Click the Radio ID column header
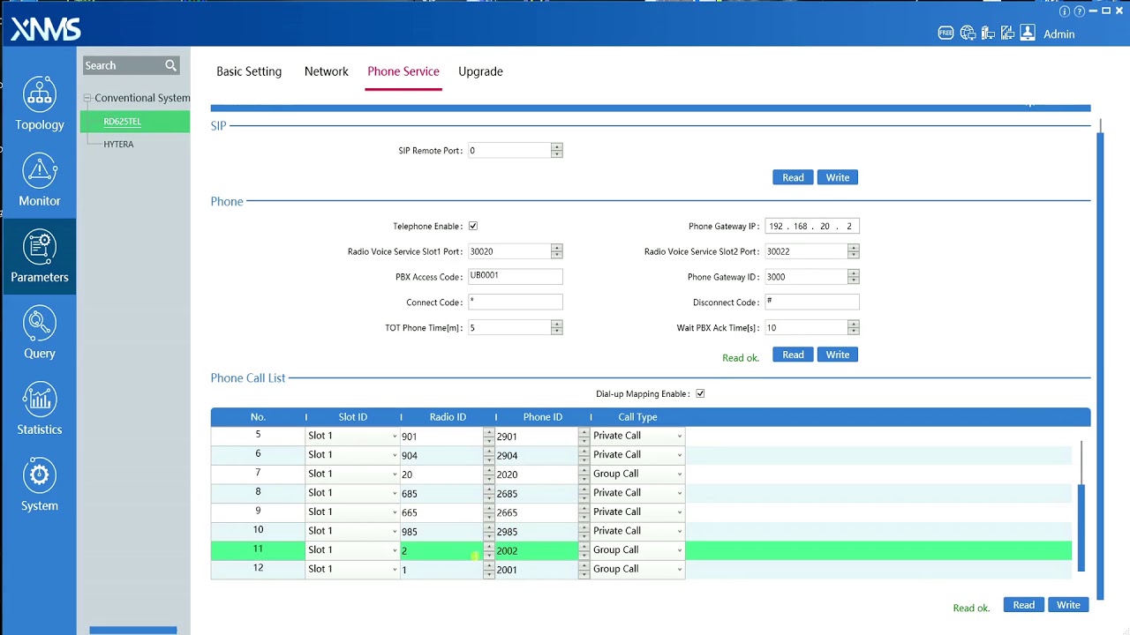Screen dimensions: 1130x635 pos(448,417)
